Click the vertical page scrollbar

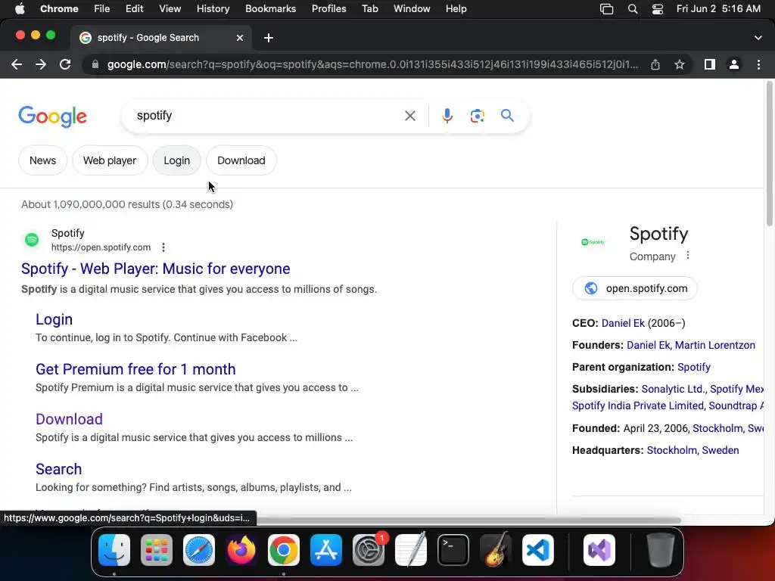(769, 153)
